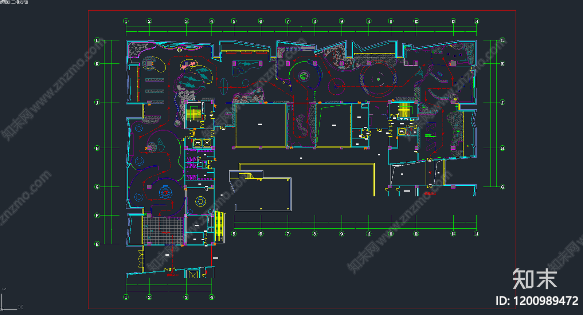This screenshot has height=315, width=583.
Task: Pick bottom-row axis bubble 9
Action: tap(342, 234)
